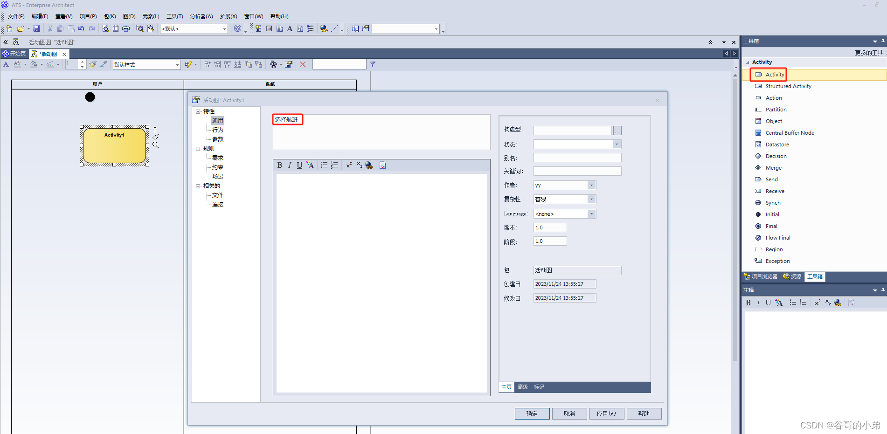Select the Send signal tool
The height and width of the screenshot is (434, 887).
(771, 179)
